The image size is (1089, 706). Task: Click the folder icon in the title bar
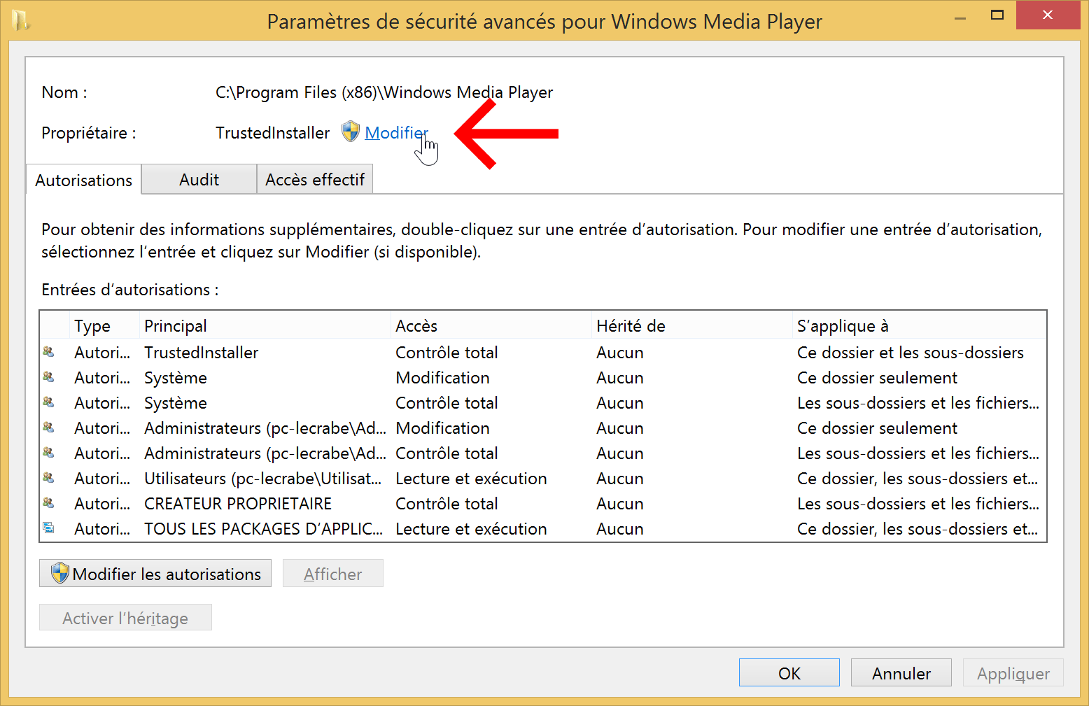pyautogui.click(x=20, y=20)
